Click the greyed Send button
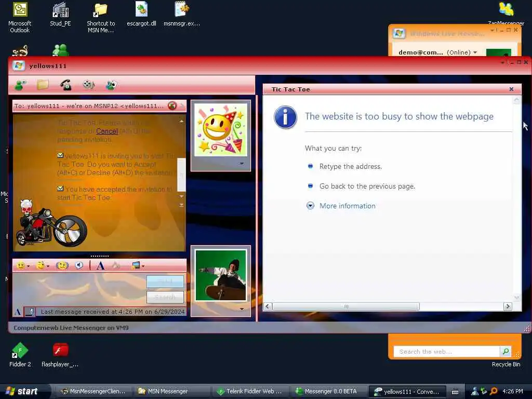The image size is (532, 399). 165,281
